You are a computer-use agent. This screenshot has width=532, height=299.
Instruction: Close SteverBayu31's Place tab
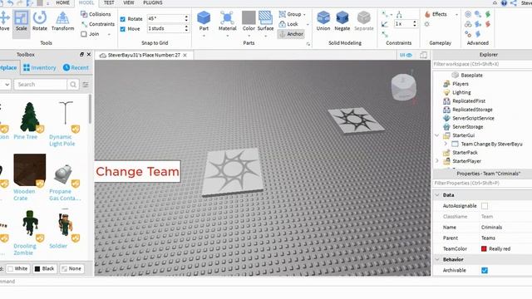click(x=185, y=55)
